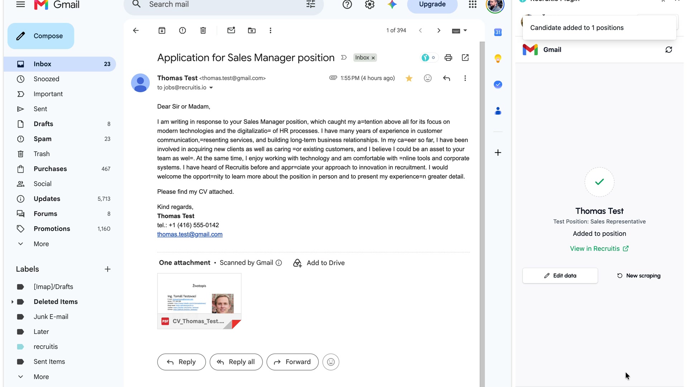Open the toolbar More options menu
This screenshot has width=688, height=387.
pos(271,30)
